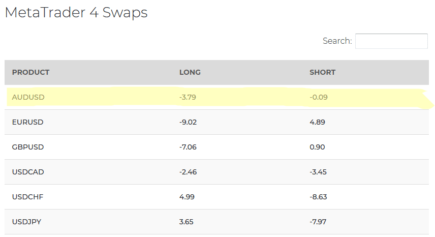Select the GBPUSD product cell
This screenshot has height=237, width=435.
coord(28,147)
